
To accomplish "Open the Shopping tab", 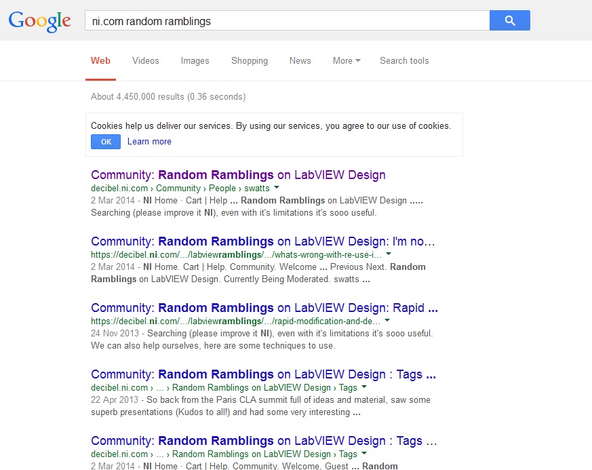I will click(x=250, y=61).
